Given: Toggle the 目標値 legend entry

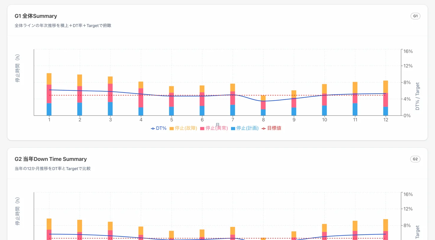Looking at the screenshot, I should coord(271,128).
